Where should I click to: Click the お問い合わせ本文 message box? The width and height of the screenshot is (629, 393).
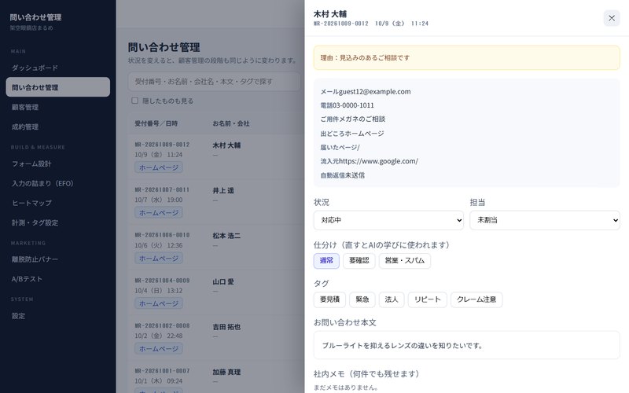466,345
